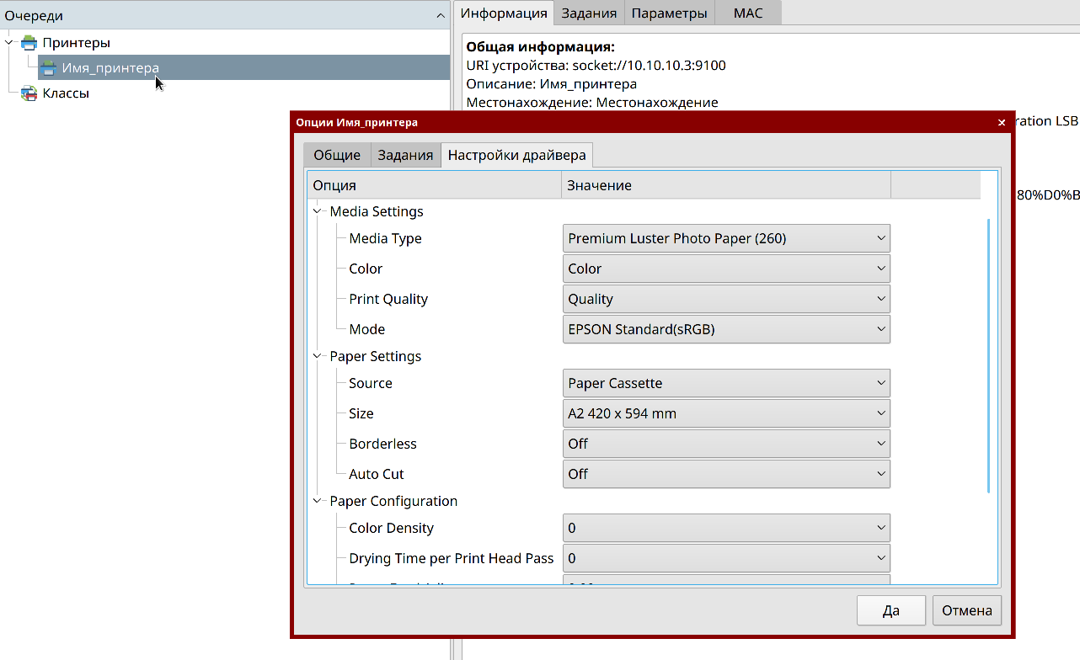The width and height of the screenshot is (1080, 660).
Task: Open the Color Density dropdown
Action: 725,528
